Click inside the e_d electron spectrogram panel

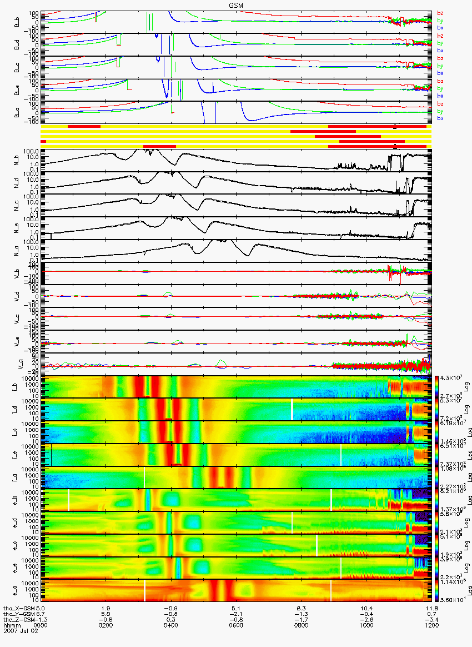coord(236,523)
